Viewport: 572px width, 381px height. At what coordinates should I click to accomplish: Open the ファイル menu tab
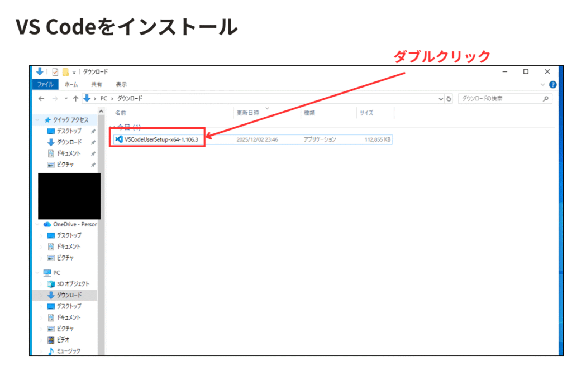click(x=45, y=85)
